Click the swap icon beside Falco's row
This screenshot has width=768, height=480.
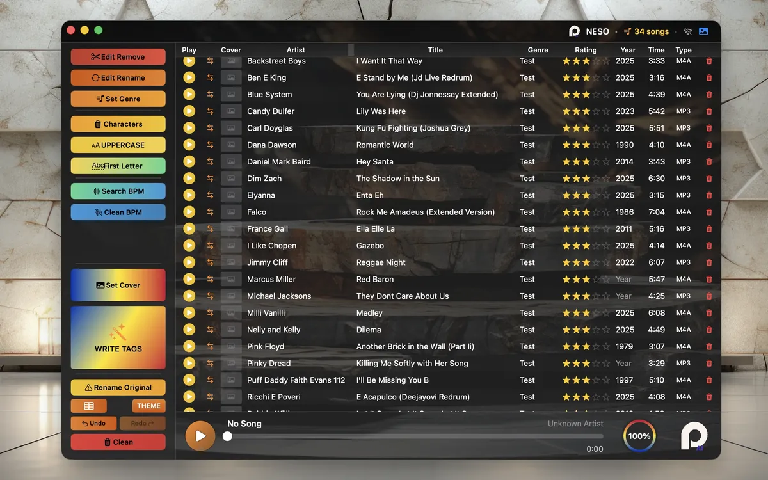pos(210,211)
